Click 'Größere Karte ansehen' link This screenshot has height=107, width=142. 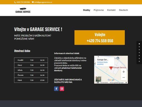tap(102, 63)
